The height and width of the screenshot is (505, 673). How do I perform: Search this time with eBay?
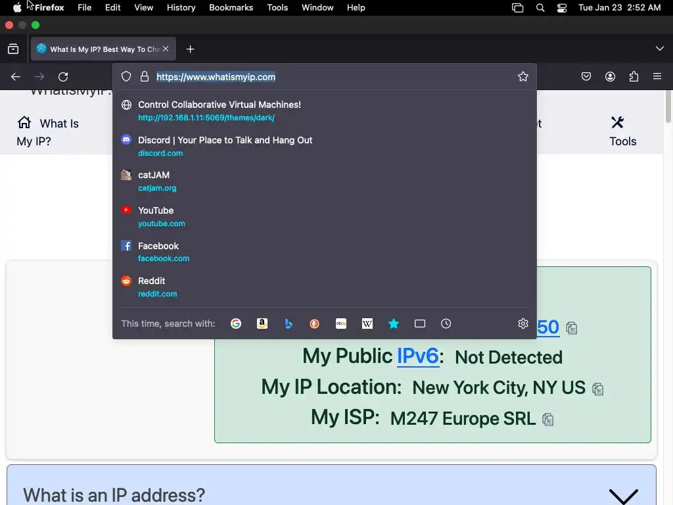click(x=341, y=324)
